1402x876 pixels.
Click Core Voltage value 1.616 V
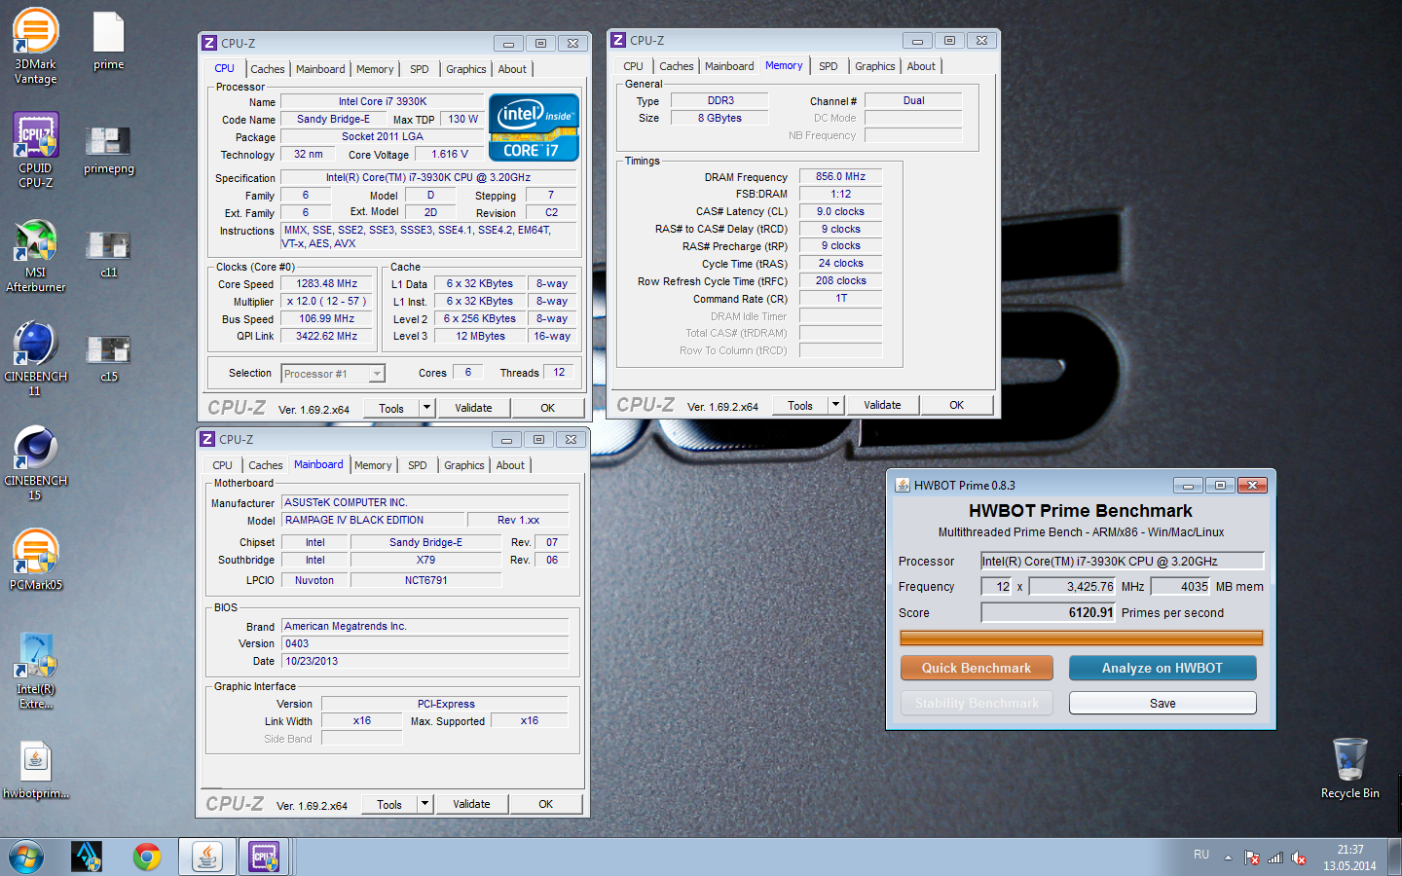coord(450,154)
